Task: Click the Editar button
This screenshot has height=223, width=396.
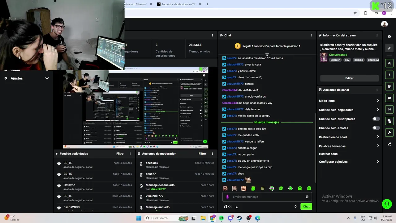Action: point(349,78)
